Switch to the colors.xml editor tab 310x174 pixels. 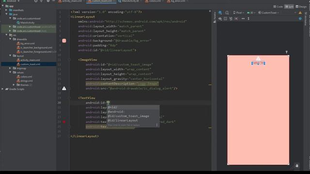point(154,1)
